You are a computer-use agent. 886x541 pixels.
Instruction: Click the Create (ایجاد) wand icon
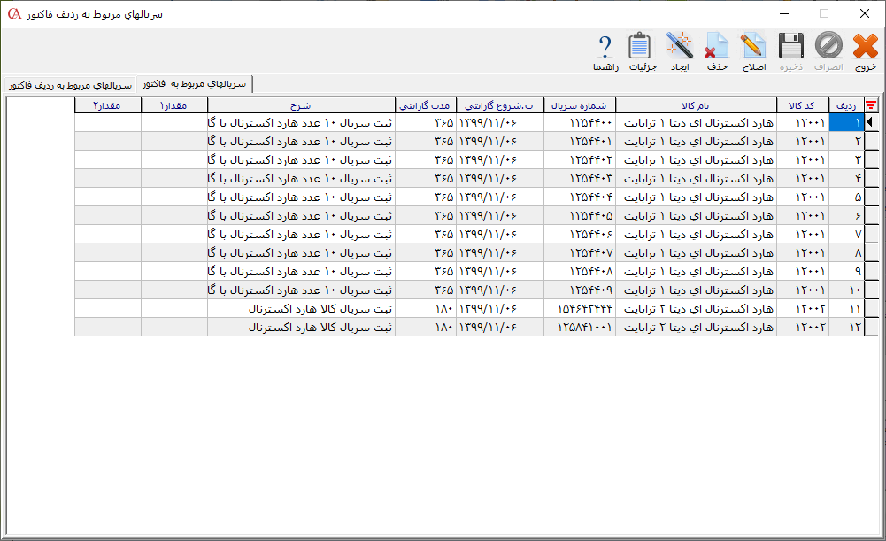(679, 51)
